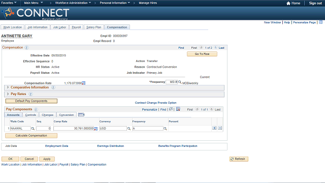Show all columns icon in Pay Components tabs
325x183 pixels.
(81, 114)
